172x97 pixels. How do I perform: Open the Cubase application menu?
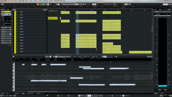pyautogui.click(x=5, y=1)
